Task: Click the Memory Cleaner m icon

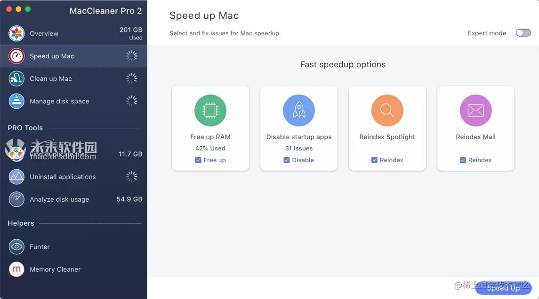Action: tap(16, 269)
